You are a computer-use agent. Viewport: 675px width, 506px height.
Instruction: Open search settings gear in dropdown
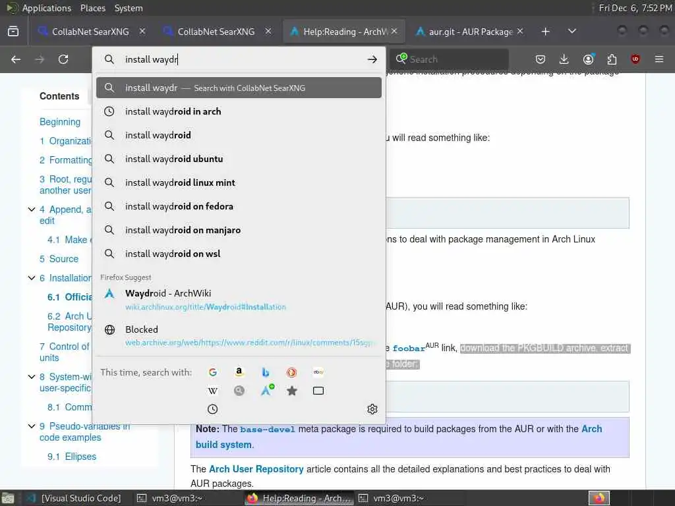click(372, 409)
